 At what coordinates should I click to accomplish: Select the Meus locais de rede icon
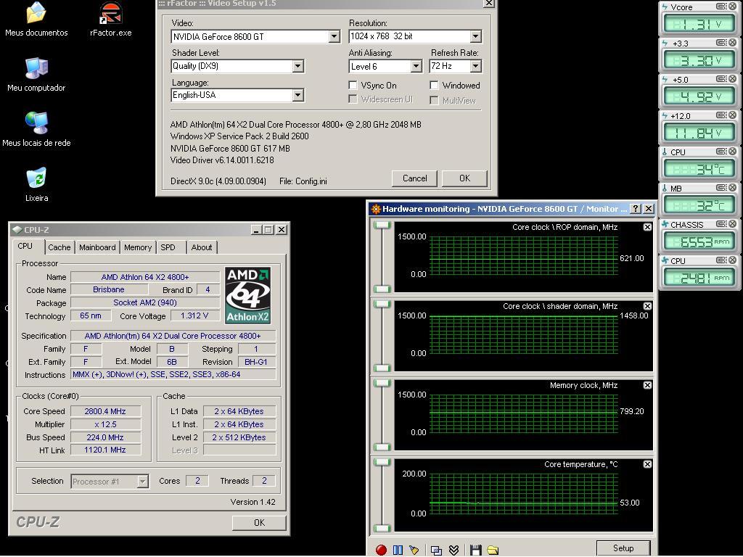coord(36,130)
